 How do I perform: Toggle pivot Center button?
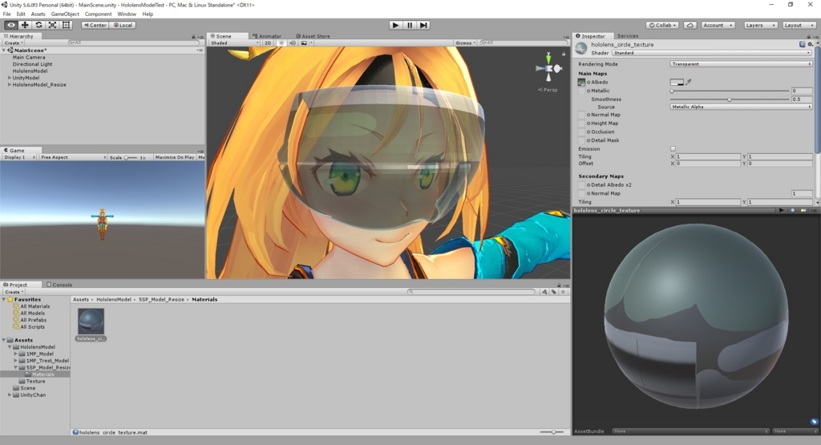[95, 25]
